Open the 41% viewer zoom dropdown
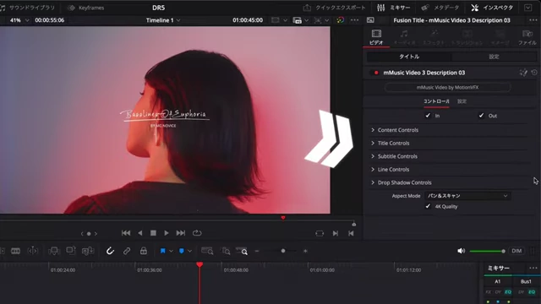541x304 pixels. [19, 20]
